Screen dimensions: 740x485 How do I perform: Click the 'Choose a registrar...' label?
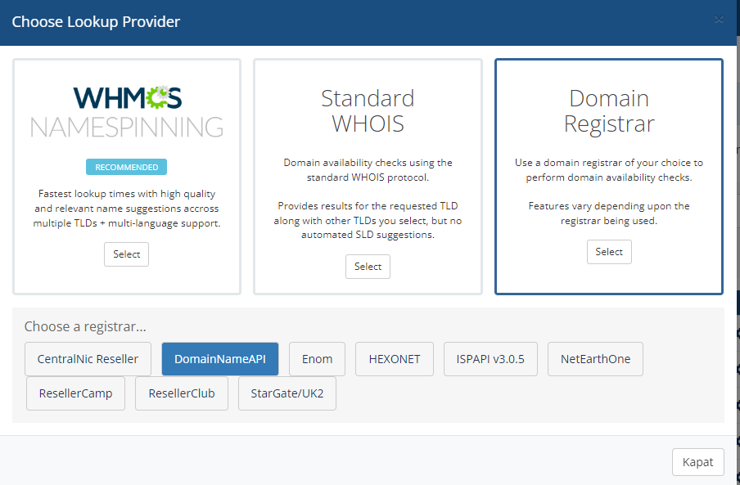pos(85,326)
